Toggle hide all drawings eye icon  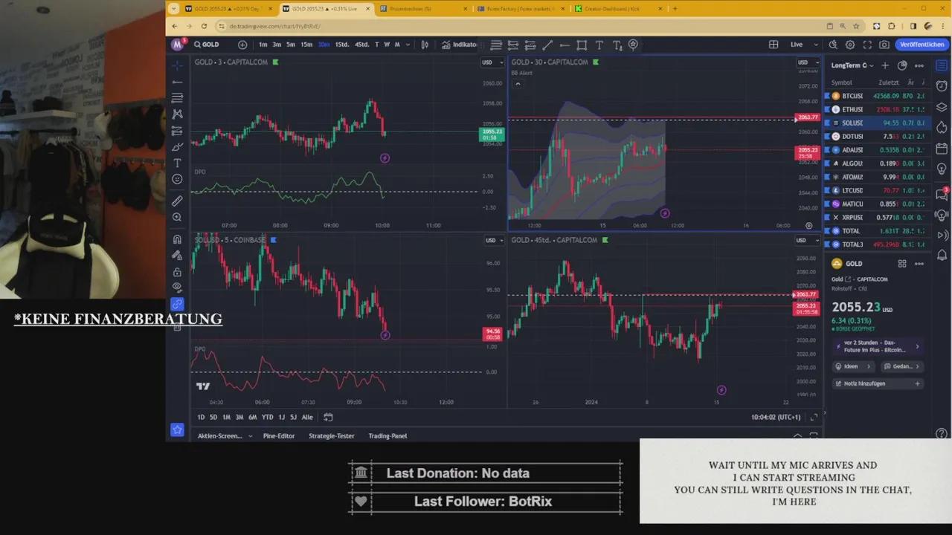(177, 287)
